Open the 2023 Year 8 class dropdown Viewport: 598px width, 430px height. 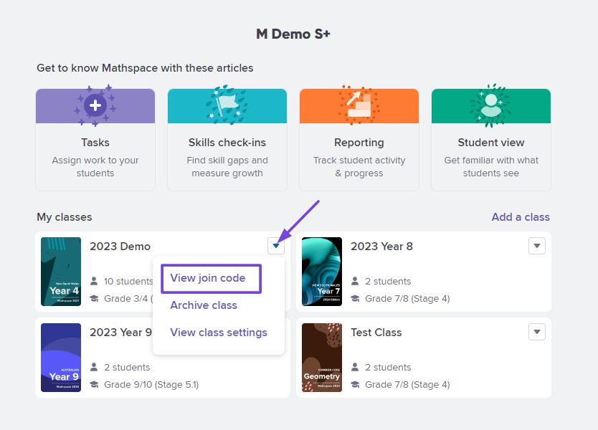pos(536,246)
